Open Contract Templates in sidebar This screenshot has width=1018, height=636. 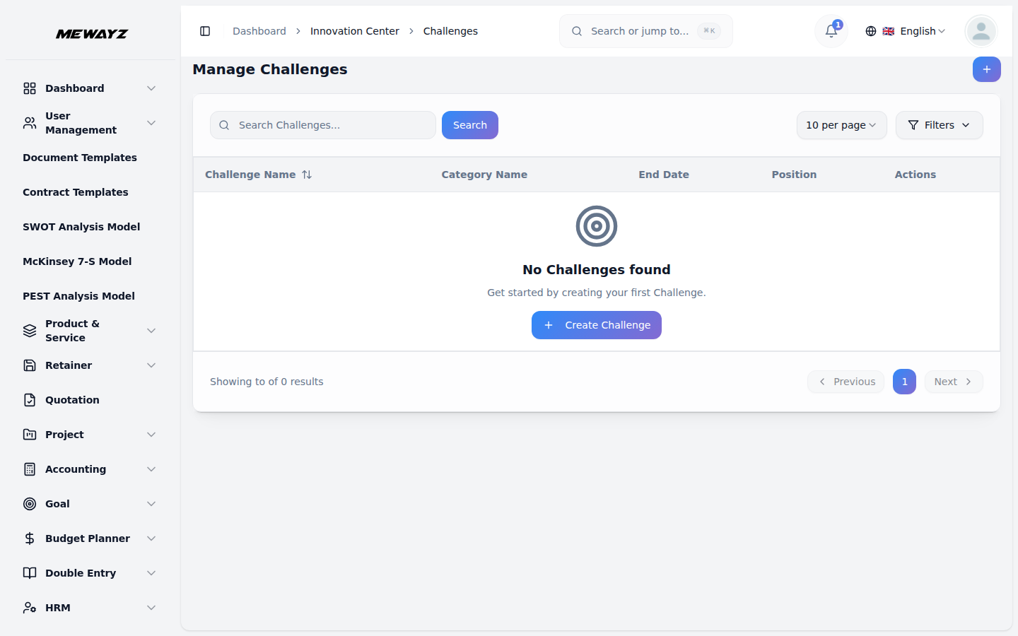pos(76,192)
